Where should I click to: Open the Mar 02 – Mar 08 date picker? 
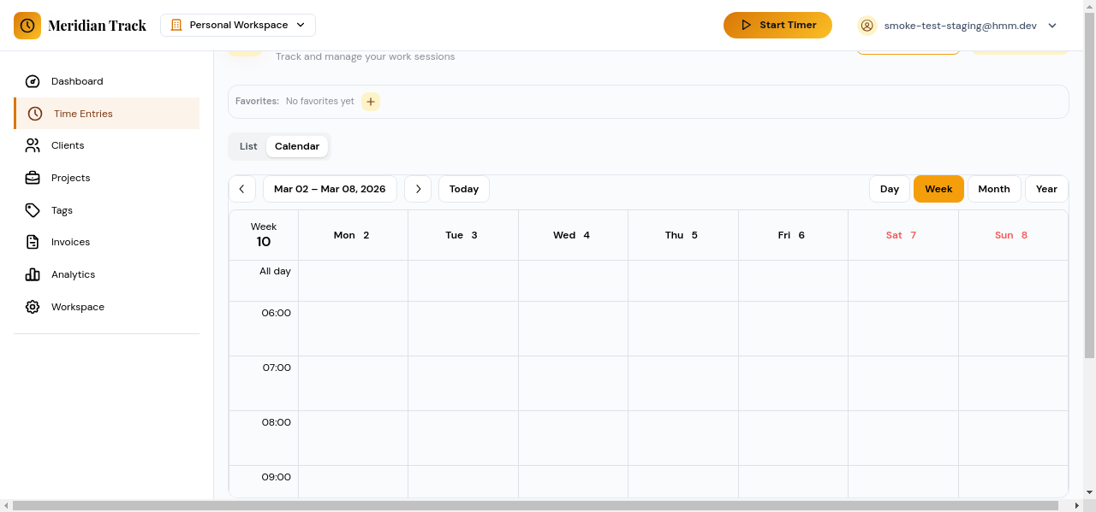(x=330, y=188)
